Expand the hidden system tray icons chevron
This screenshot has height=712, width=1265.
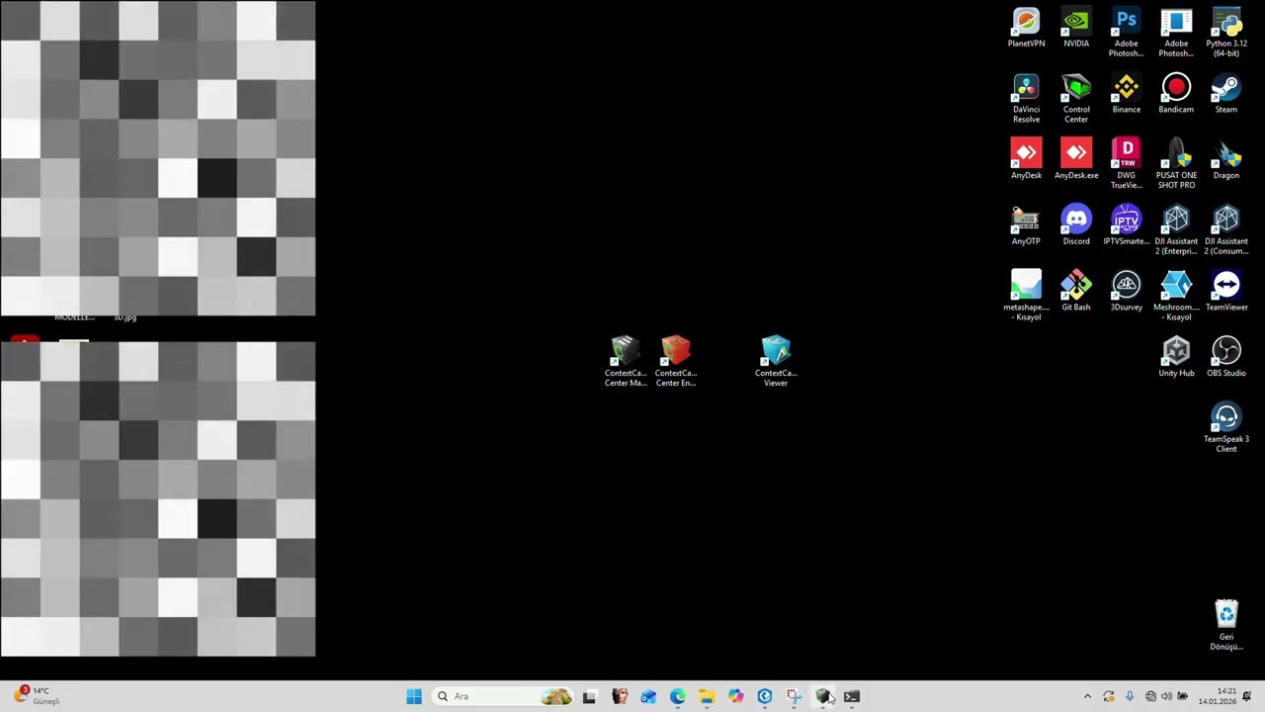(1088, 696)
